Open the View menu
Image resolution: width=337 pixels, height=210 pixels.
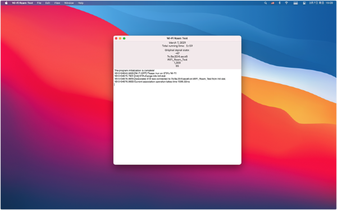pos(57,3)
